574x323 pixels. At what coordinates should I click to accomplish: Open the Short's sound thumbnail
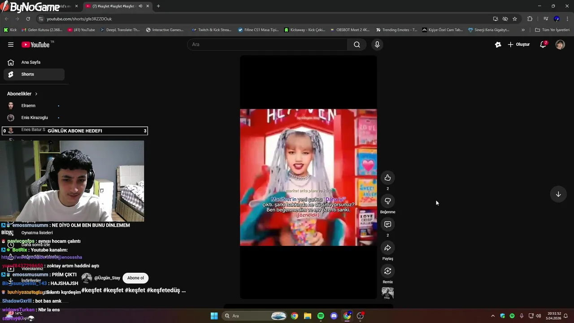(x=387, y=293)
